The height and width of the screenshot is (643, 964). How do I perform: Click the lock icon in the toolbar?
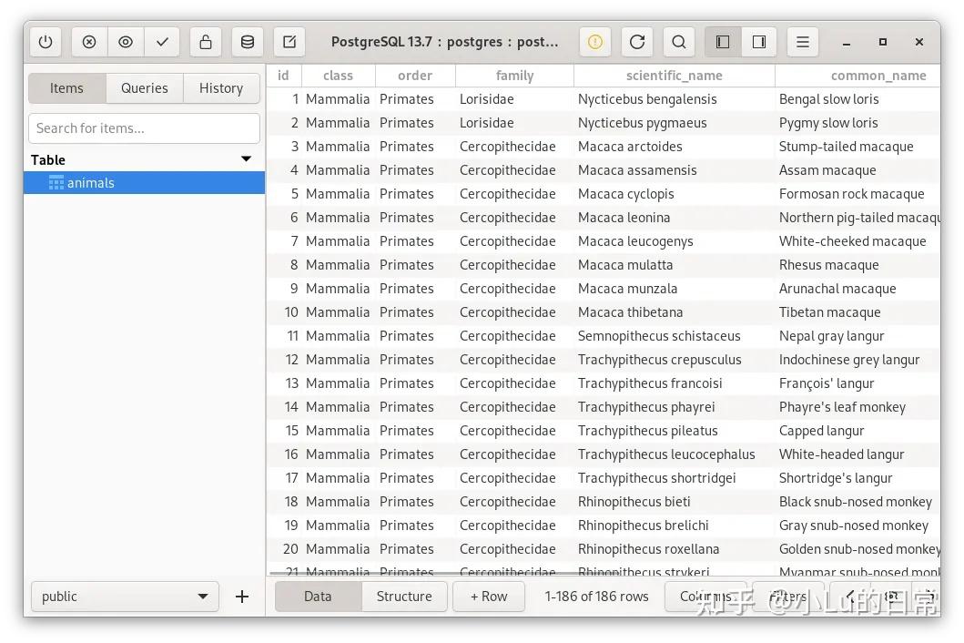[x=205, y=41]
